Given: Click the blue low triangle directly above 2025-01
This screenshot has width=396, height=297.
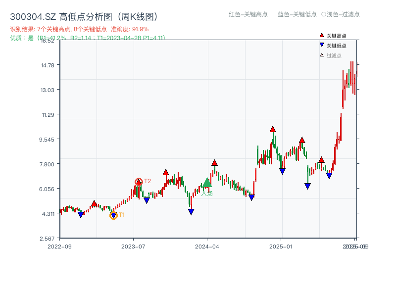Looking at the screenshot, I should (x=282, y=171).
